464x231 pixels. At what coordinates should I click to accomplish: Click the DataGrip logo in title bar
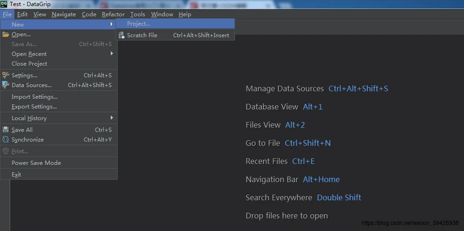pos(4,4)
